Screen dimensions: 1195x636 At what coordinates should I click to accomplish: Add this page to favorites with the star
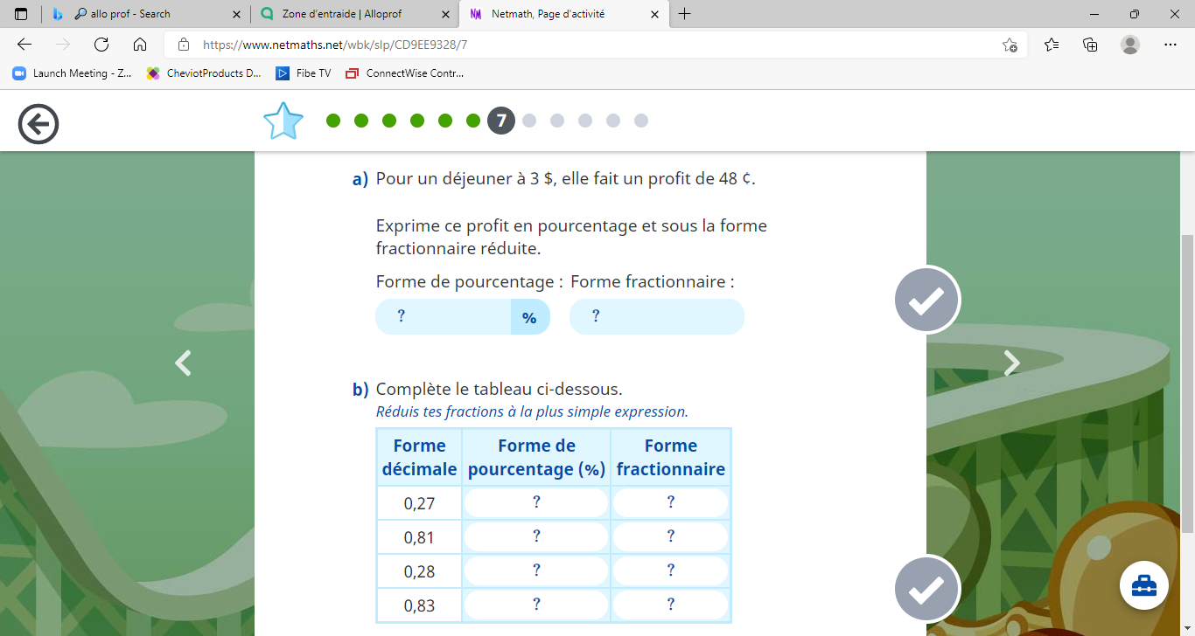1010,45
